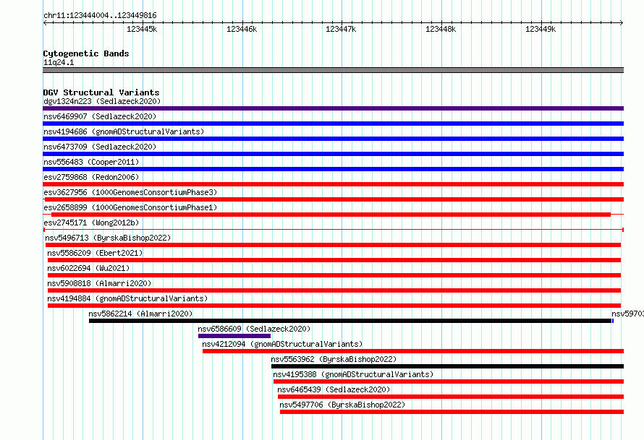644x440 pixels.
Task: Select the short purple nsv6586609 bar
Action: pos(234,336)
